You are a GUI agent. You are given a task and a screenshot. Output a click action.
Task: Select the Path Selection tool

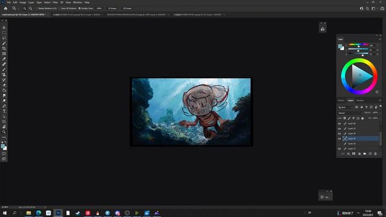[x=4, y=116]
